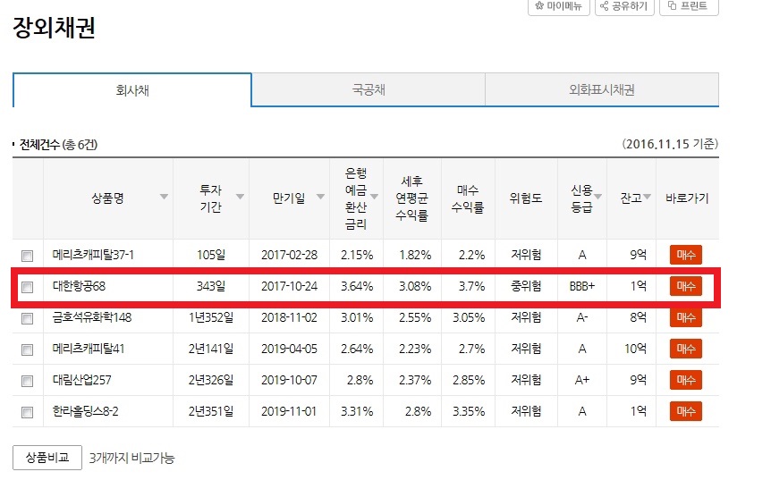The width and height of the screenshot is (771, 497).
Task: Open product name 대림산업257
Action: (x=81, y=380)
